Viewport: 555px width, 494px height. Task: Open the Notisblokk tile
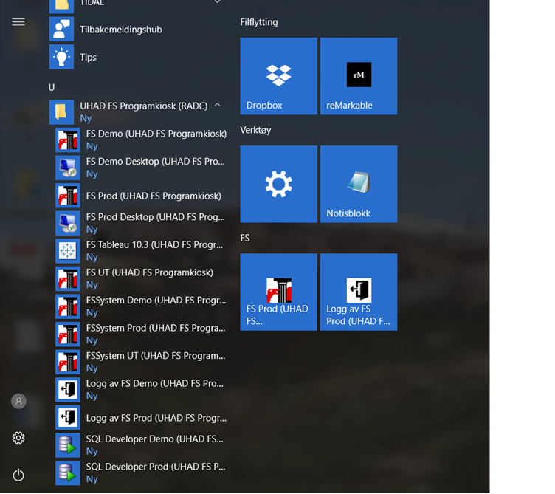(359, 184)
